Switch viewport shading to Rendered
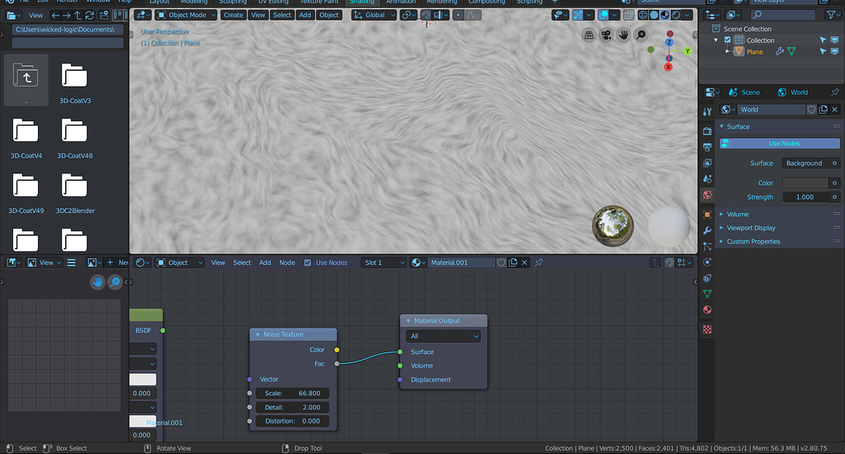 pos(677,15)
